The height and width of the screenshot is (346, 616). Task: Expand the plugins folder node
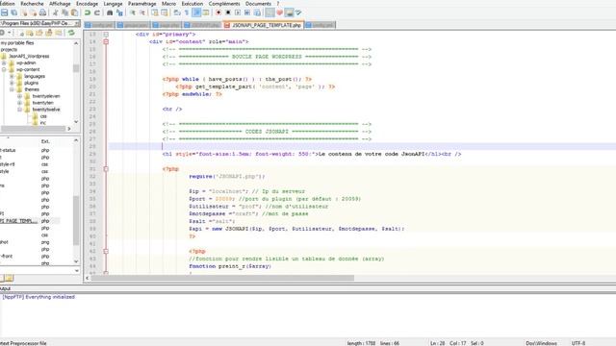[x=12, y=83]
